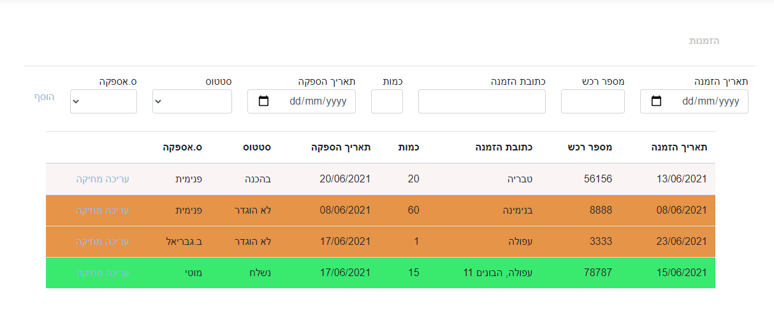Focus the כתובת הזמנה input field
The height and width of the screenshot is (322, 774).
(482, 101)
